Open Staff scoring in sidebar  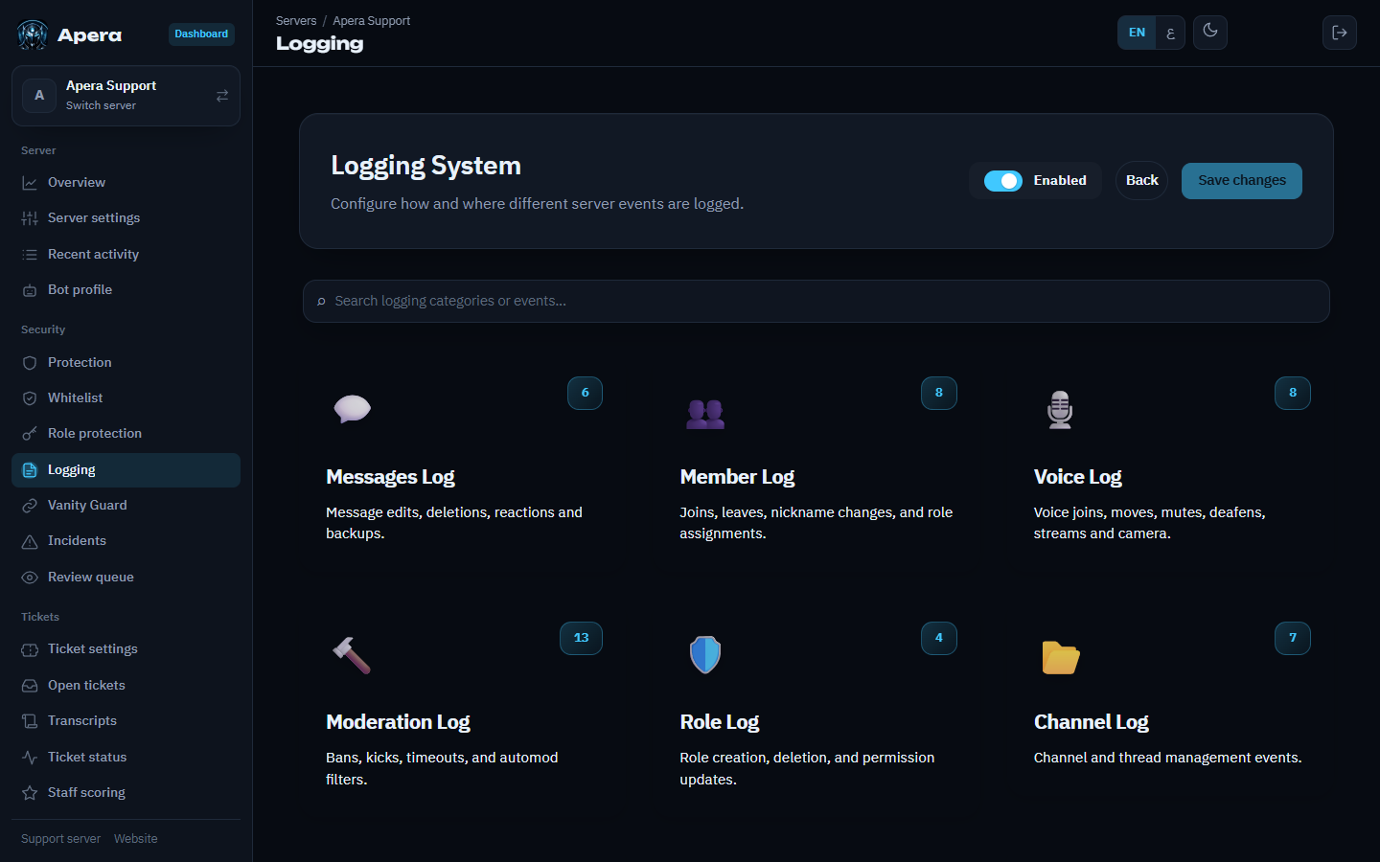126,793
